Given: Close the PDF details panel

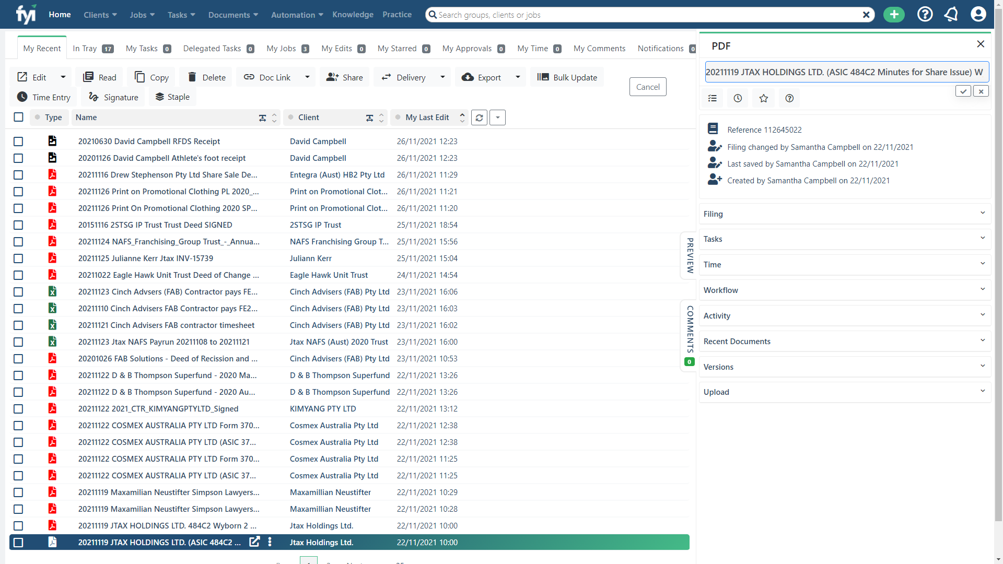Looking at the screenshot, I should [981, 44].
